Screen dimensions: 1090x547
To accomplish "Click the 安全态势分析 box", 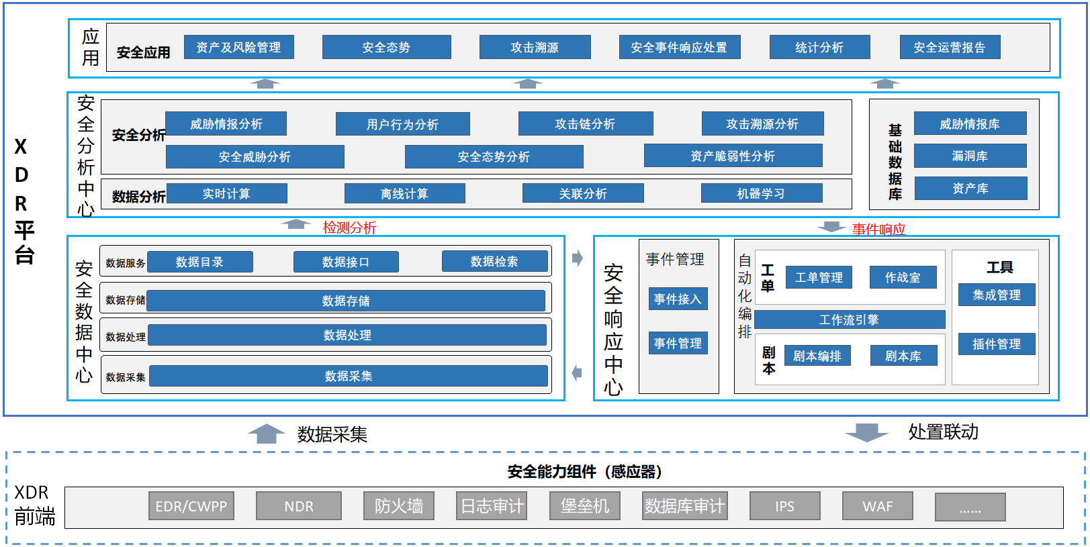I will click(x=494, y=157).
